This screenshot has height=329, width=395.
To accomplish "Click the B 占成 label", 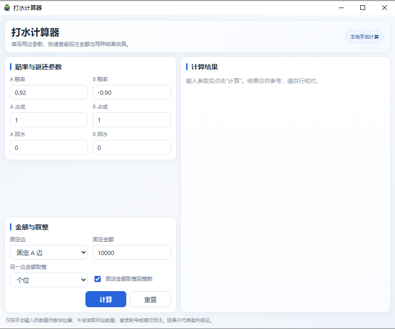I will tap(100, 107).
